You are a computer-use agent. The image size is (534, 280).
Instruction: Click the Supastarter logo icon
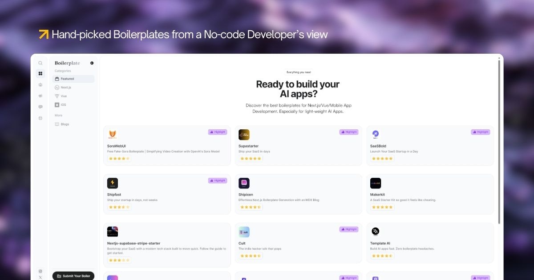[x=244, y=135]
